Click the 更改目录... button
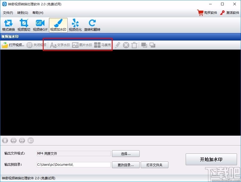The image size is (241, 182). coord(126,165)
